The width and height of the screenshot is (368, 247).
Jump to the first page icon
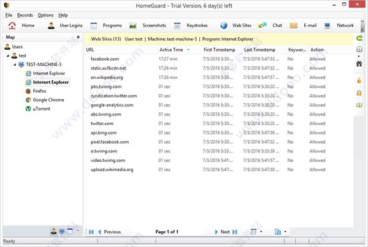coord(91,232)
